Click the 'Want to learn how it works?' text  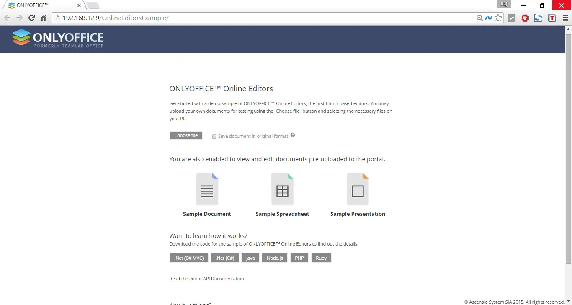[208, 236]
